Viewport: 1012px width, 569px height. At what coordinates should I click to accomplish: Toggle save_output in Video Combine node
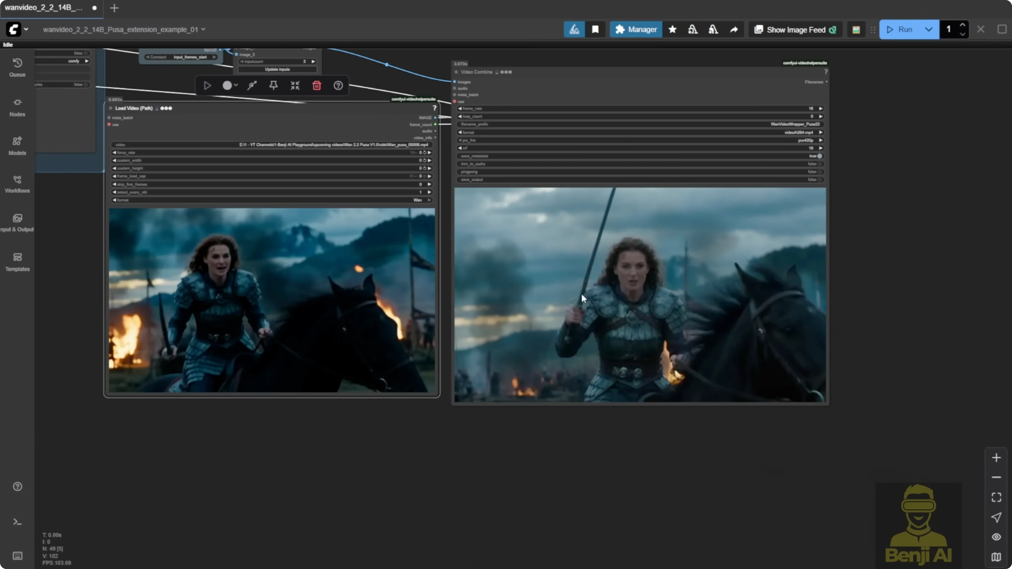(820, 179)
